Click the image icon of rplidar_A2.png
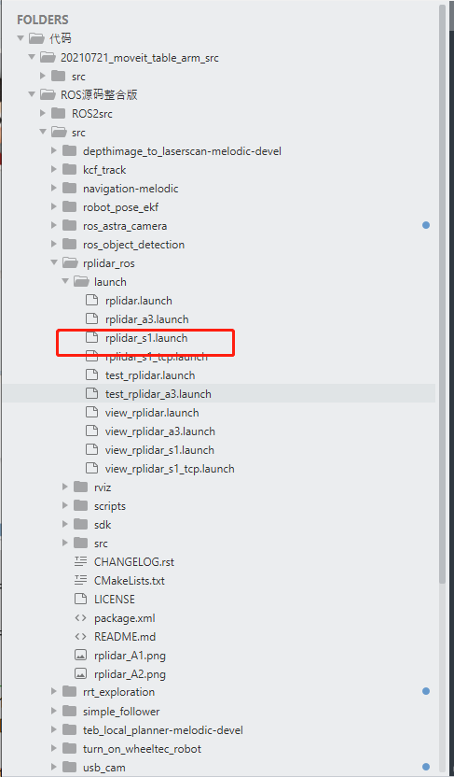 [x=80, y=674]
